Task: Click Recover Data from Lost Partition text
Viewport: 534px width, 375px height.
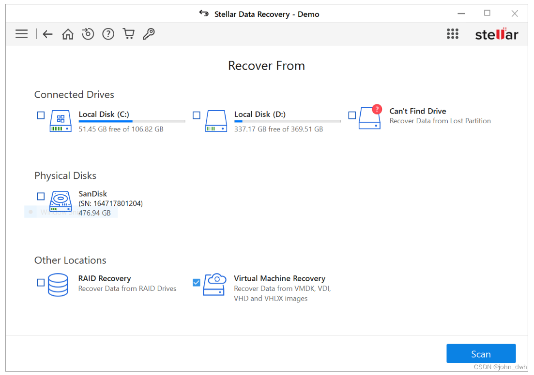Action: pyautogui.click(x=440, y=121)
